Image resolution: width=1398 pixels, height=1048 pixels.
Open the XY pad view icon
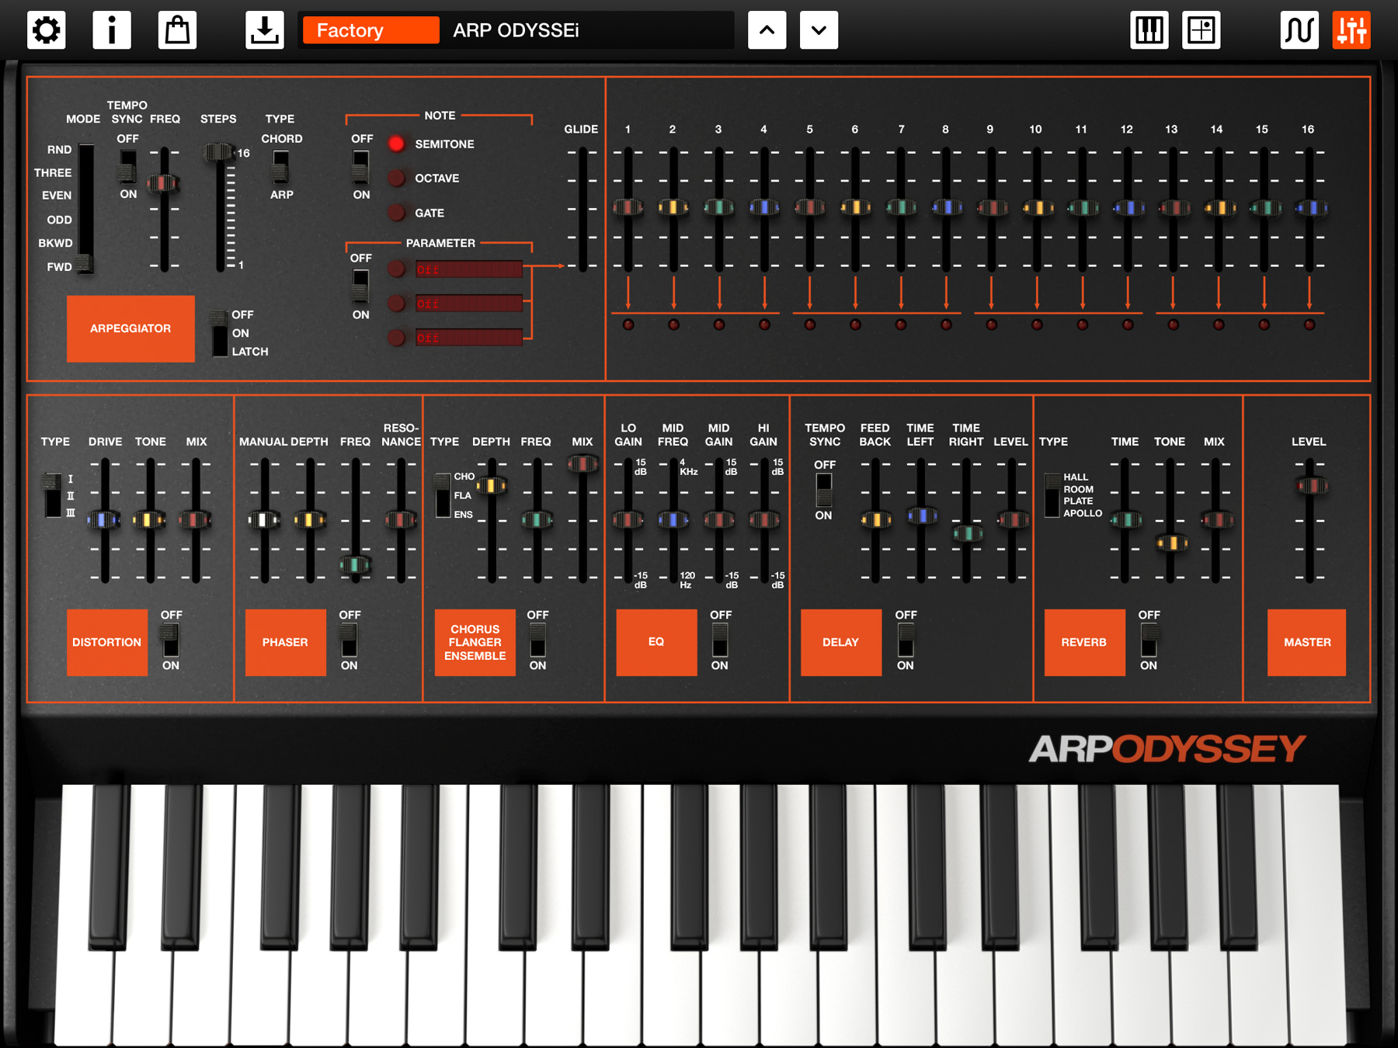pos(1201,29)
